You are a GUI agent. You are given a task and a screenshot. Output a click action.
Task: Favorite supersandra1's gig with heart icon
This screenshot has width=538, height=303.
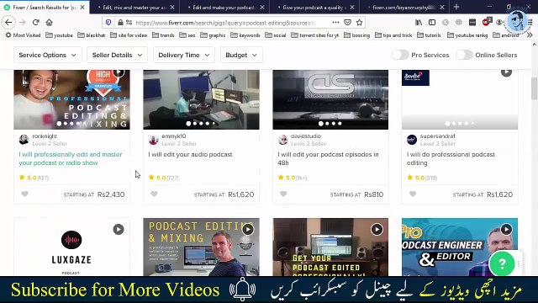coord(413,194)
